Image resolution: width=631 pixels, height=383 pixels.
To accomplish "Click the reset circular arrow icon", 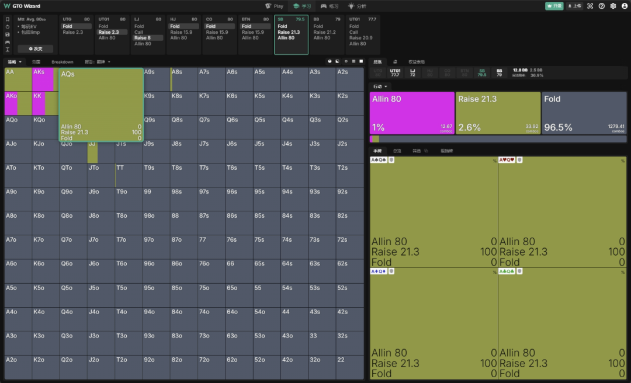I will click(7, 27).
